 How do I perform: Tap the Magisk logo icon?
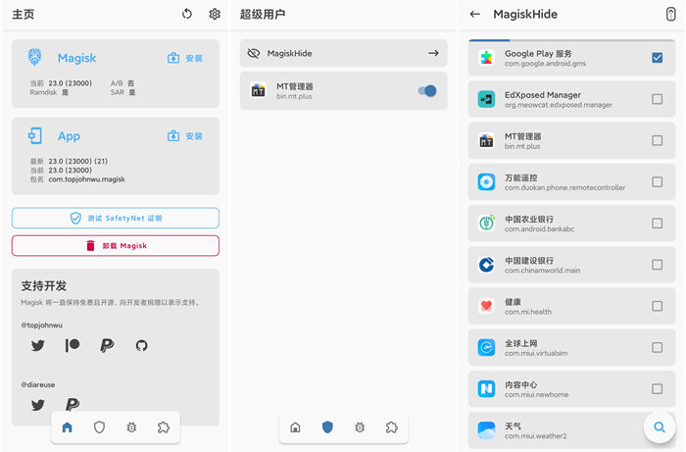click(x=35, y=57)
